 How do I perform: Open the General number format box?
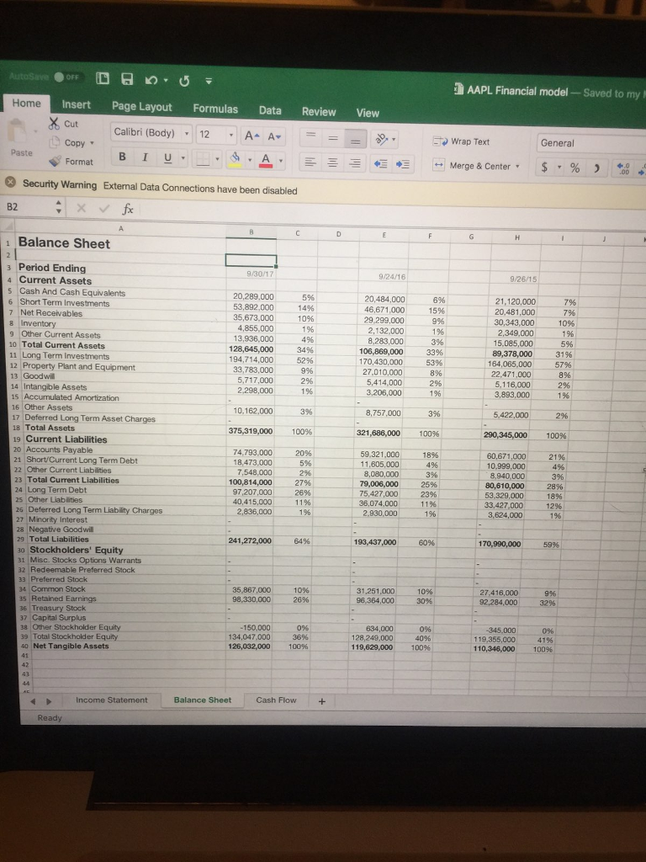tap(590, 143)
